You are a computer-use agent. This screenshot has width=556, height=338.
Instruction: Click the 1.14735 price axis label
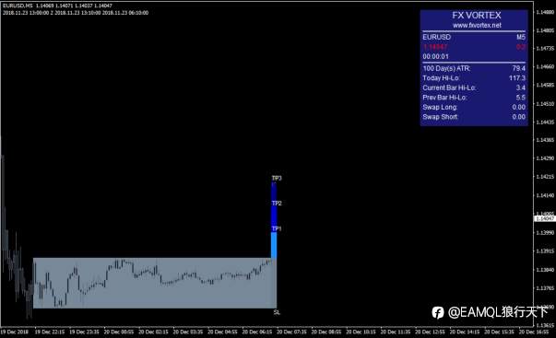pyautogui.click(x=545, y=48)
